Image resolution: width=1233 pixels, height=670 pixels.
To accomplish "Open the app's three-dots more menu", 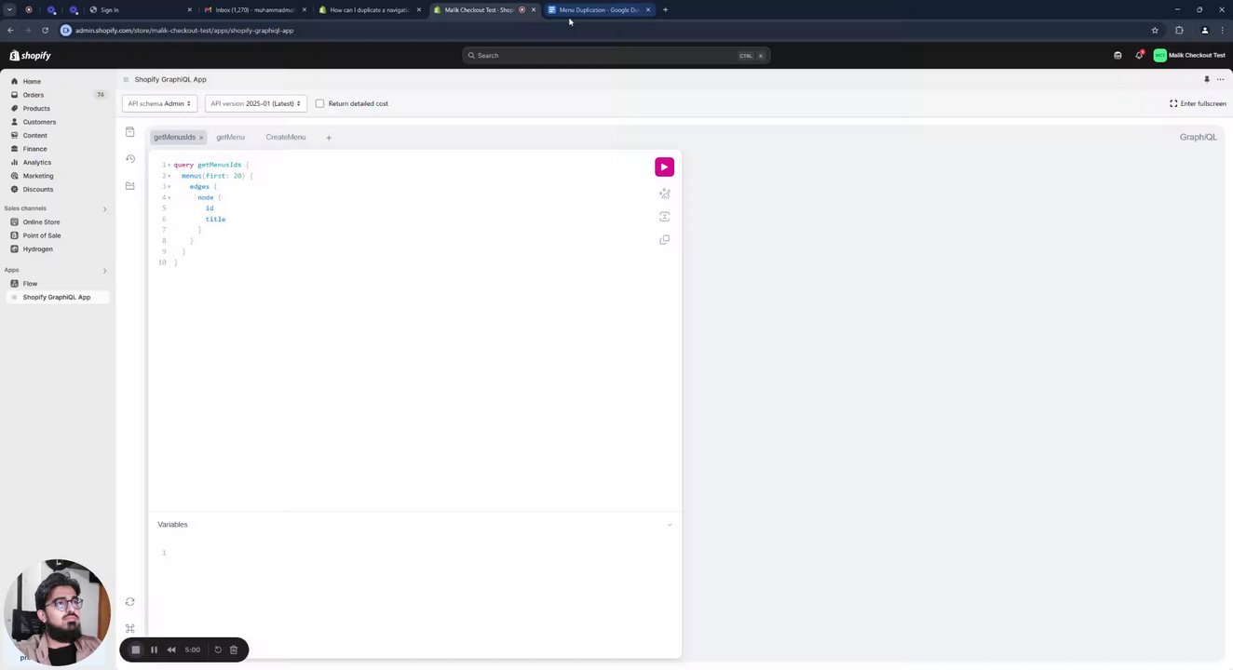I will (1220, 79).
